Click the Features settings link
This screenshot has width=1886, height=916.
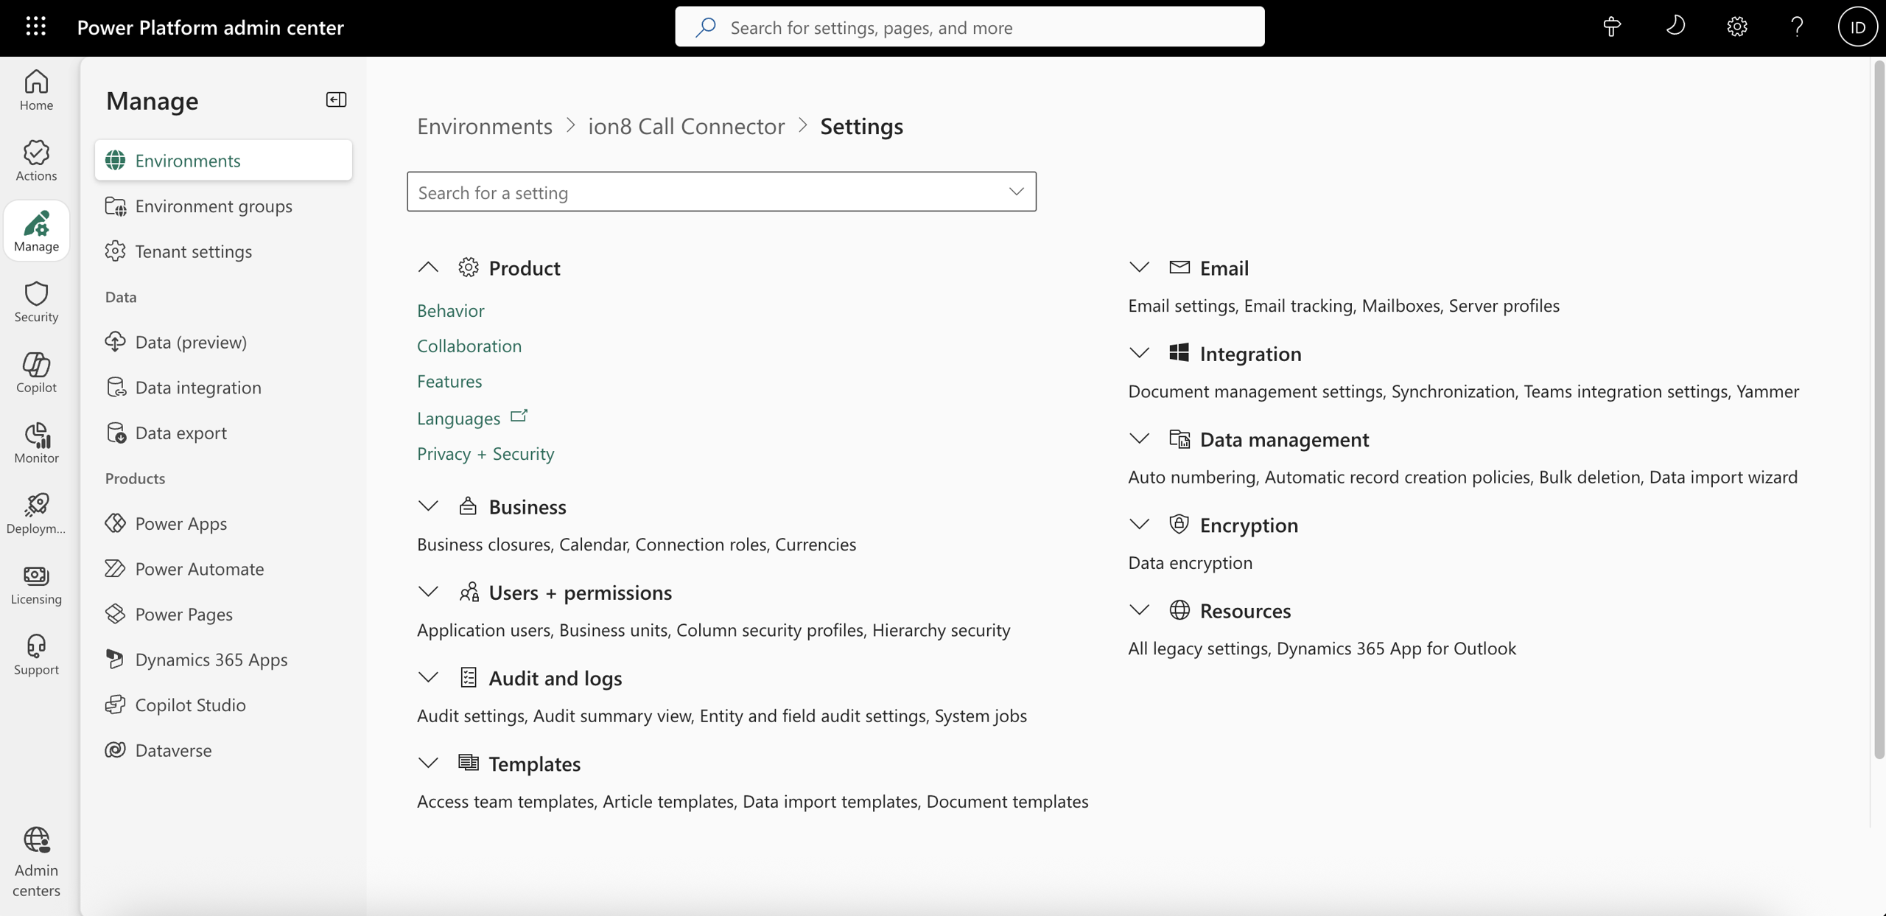449,381
